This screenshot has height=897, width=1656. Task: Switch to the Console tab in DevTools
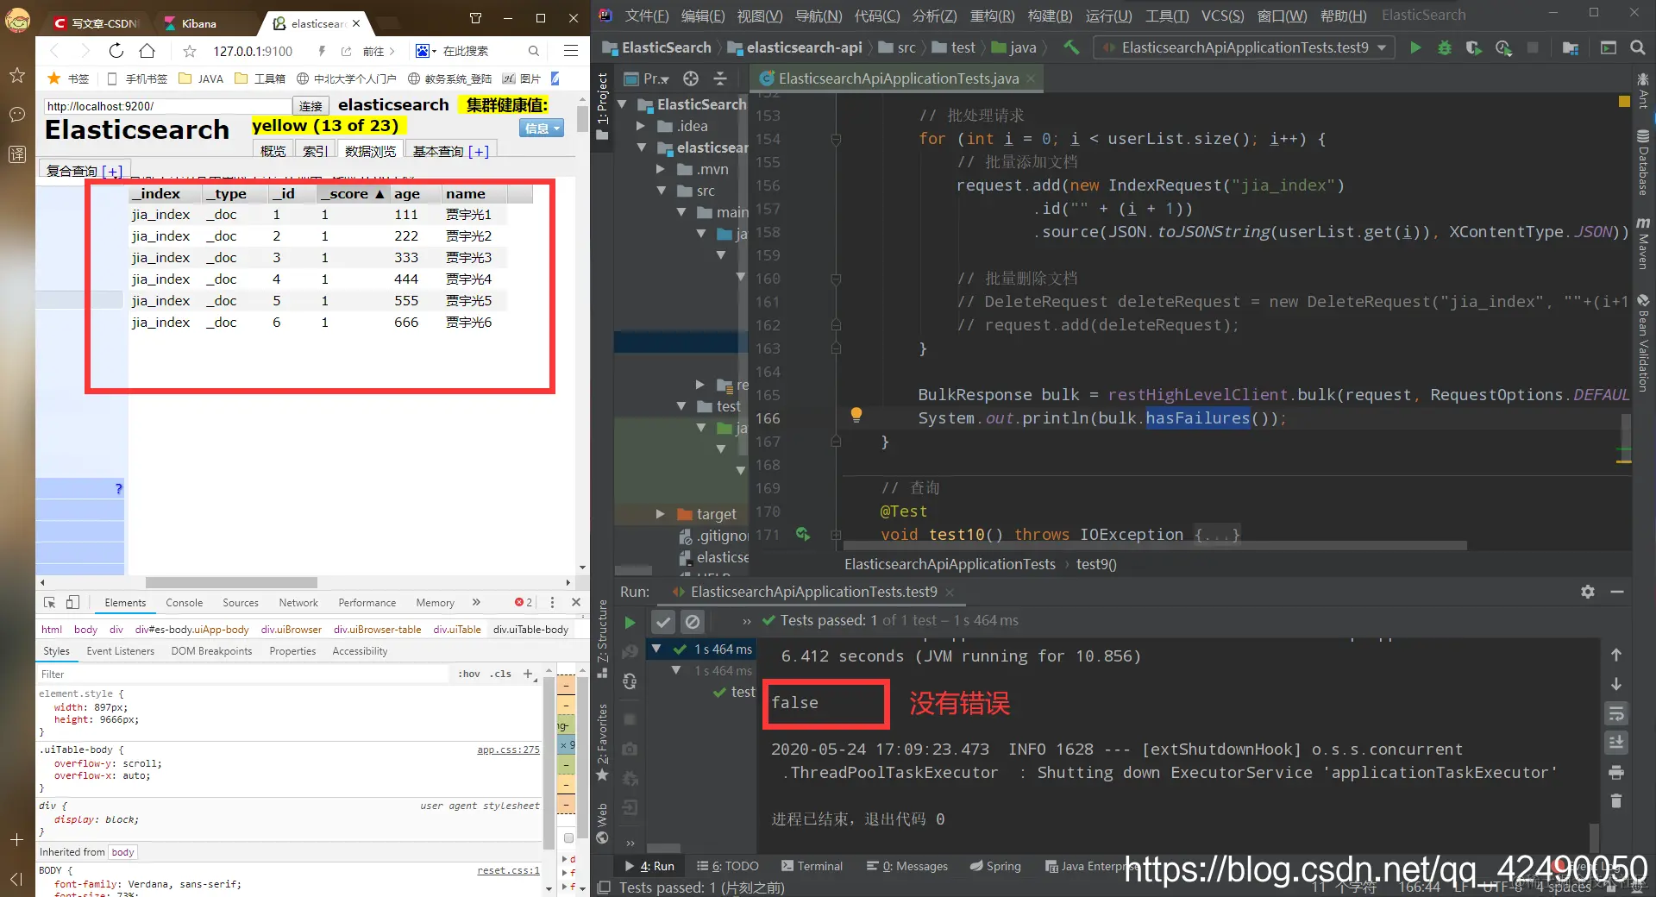(184, 603)
